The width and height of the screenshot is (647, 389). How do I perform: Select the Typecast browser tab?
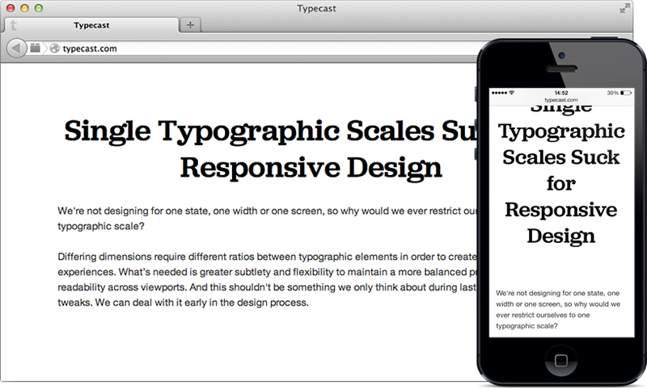coord(92,25)
